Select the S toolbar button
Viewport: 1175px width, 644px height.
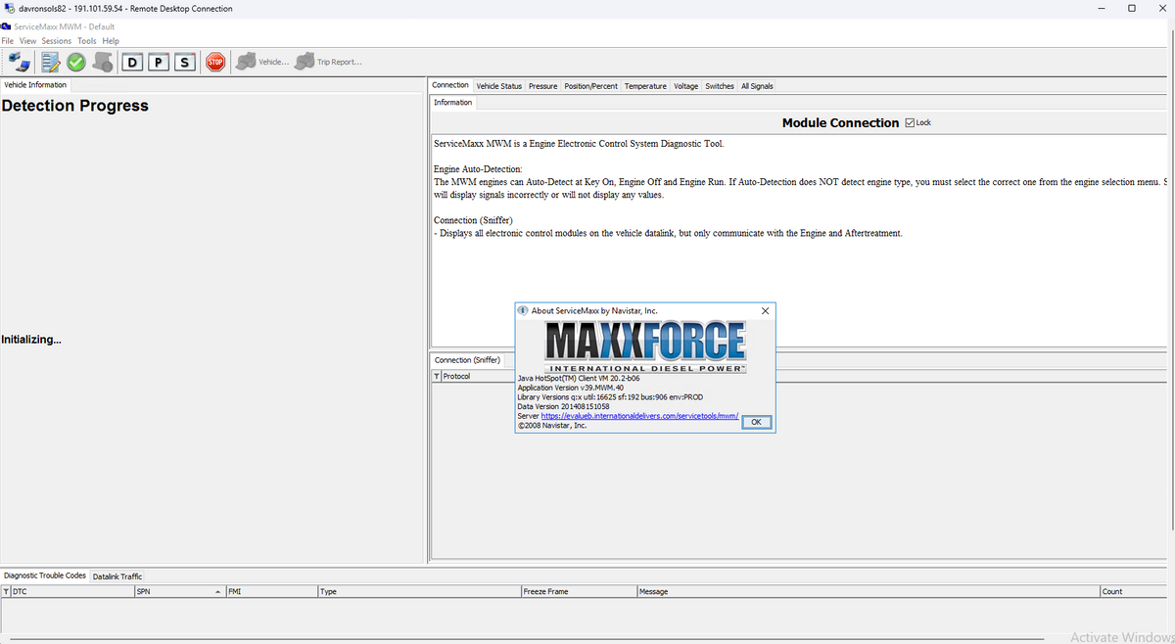coord(184,62)
